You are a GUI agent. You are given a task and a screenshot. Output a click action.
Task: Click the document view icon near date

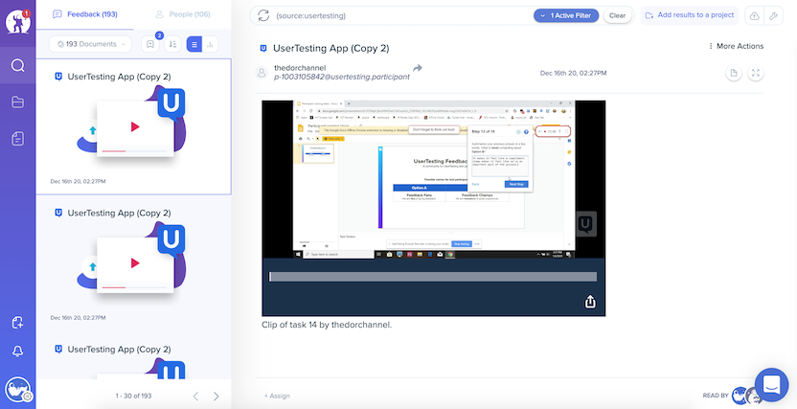(x=734, y=73)
